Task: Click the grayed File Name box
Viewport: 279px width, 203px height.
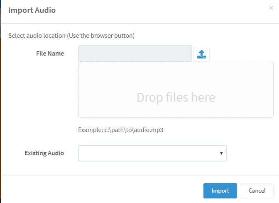Action: [135, 54]
